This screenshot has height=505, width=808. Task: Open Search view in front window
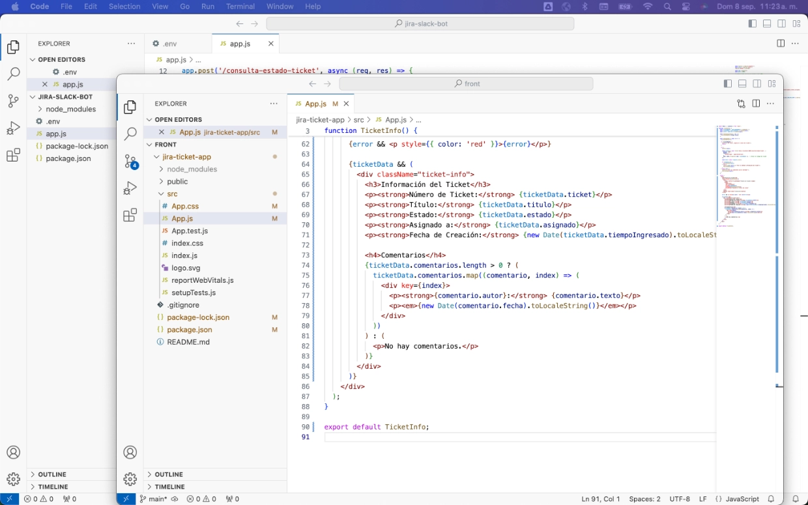pyautogui.click(x=130, y=134)
